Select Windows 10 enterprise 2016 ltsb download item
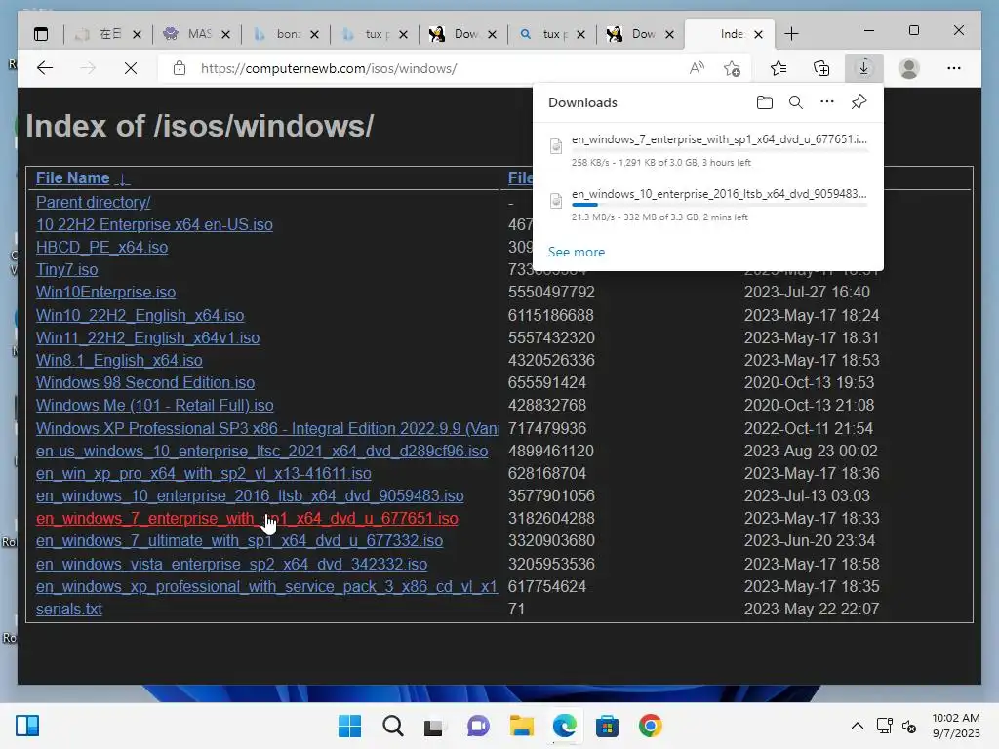 tap(708, 205)
